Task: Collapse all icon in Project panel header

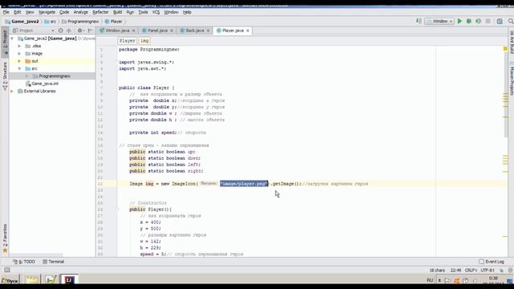Action: tap(69, 31)
